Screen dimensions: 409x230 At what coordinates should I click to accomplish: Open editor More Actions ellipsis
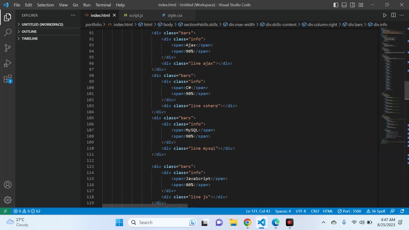402,15
